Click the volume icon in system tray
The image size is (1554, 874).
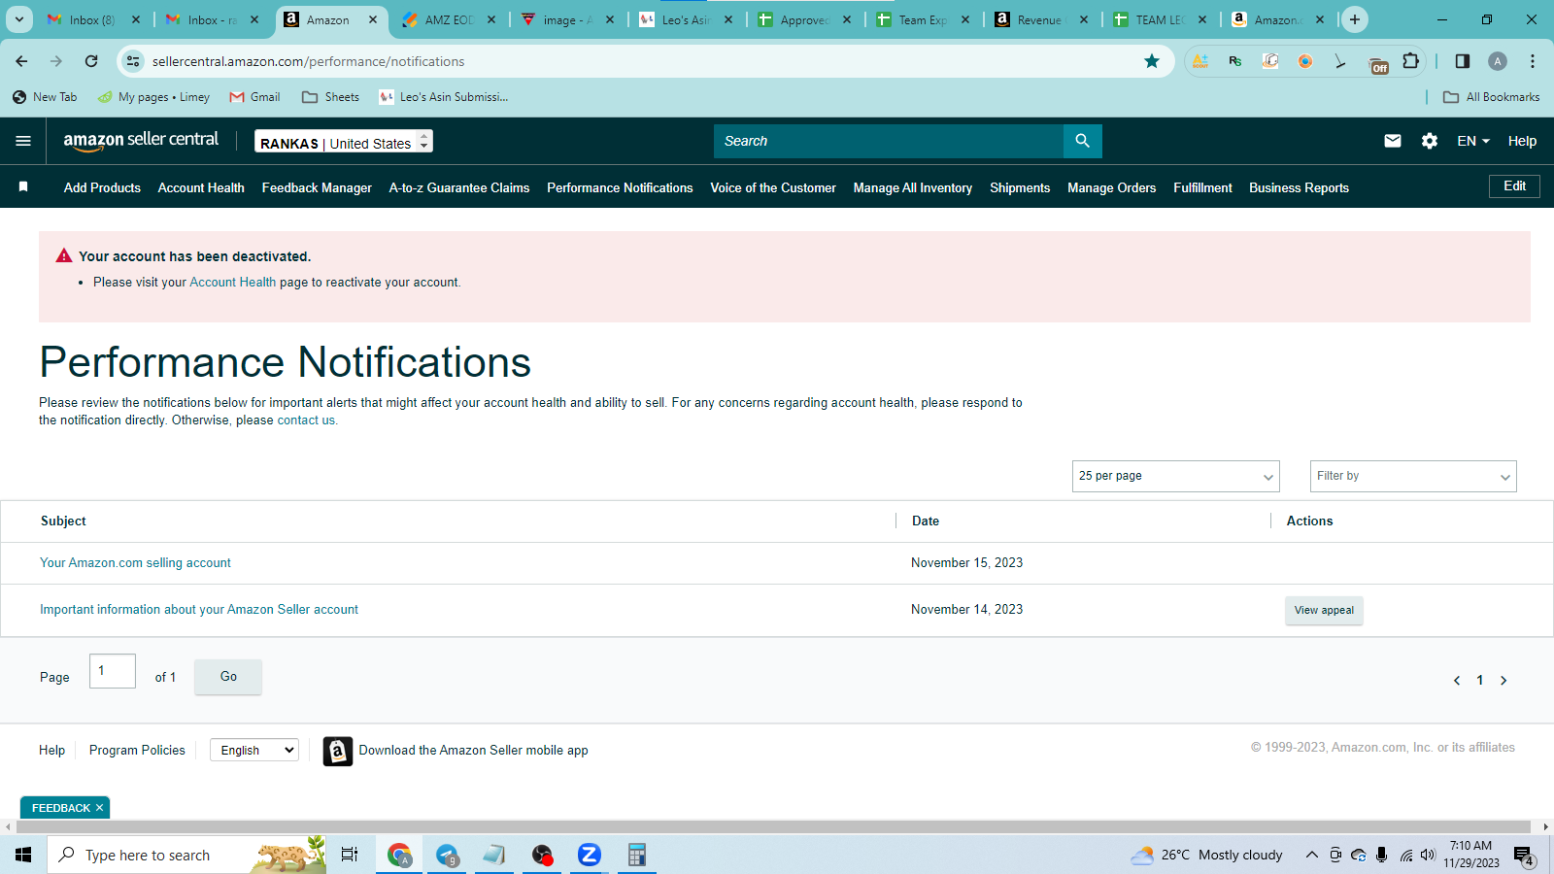click(x=1427, y=855)
